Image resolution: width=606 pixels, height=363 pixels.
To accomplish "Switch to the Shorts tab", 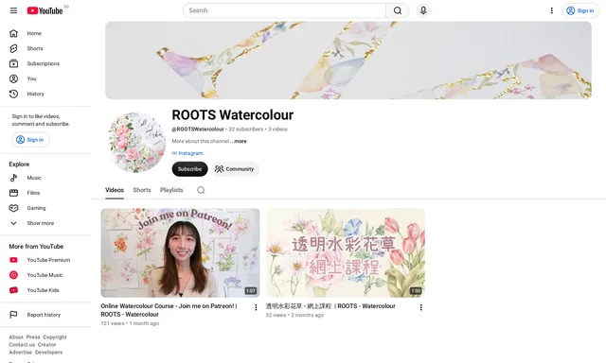I will click(142, 190).
